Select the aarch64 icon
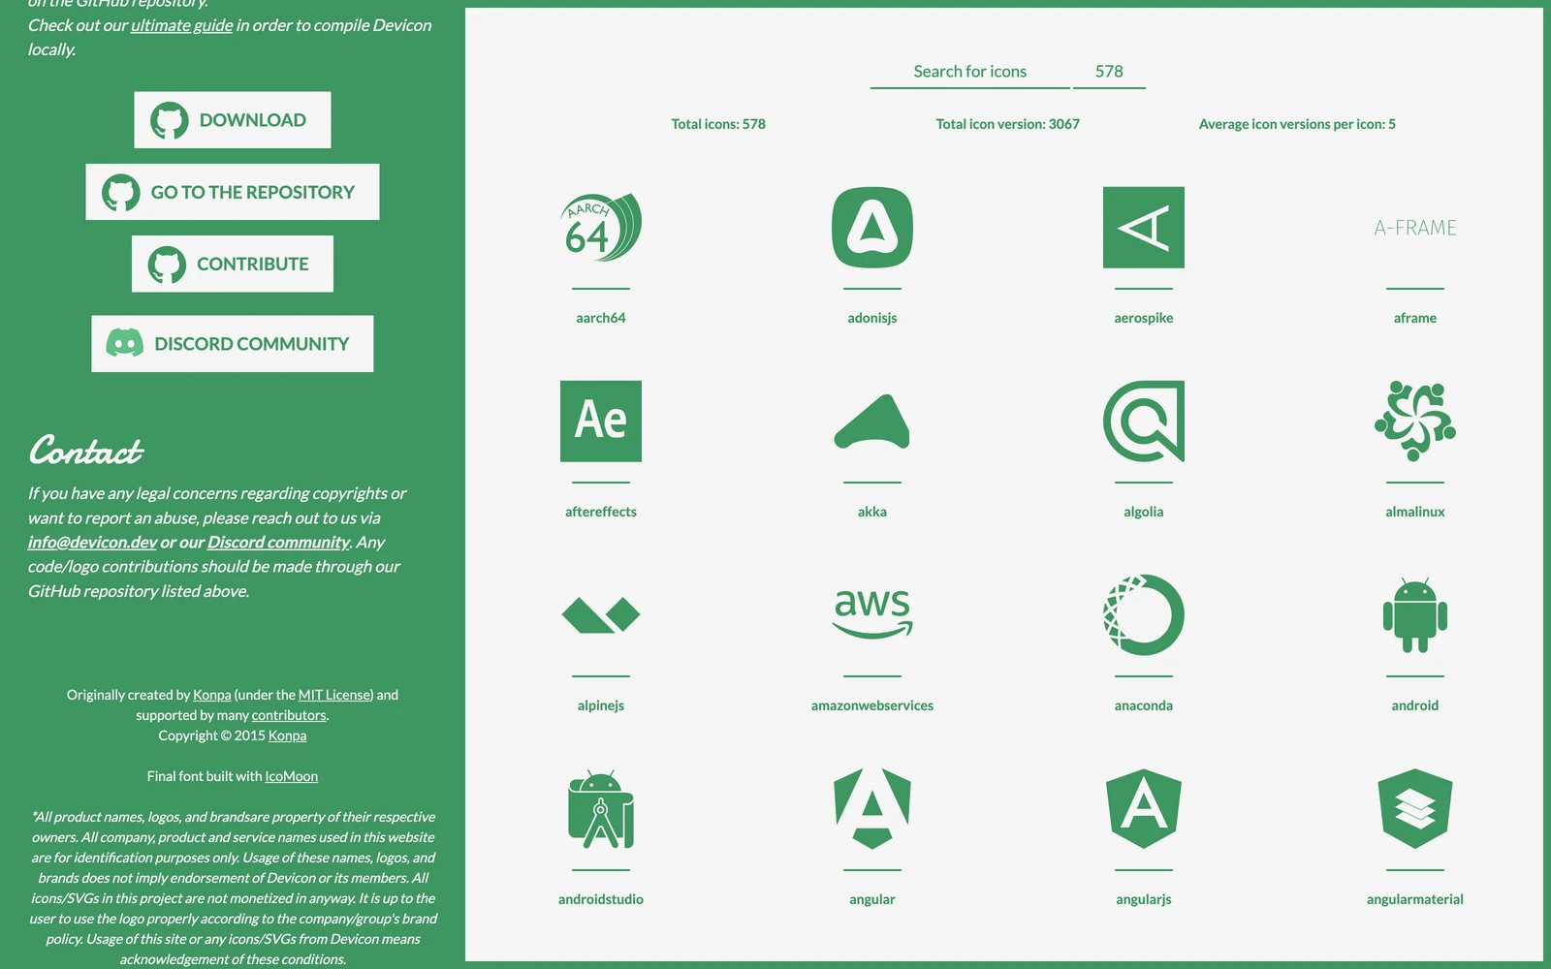The image size is (1551, 969). click(x=601, y=228)
